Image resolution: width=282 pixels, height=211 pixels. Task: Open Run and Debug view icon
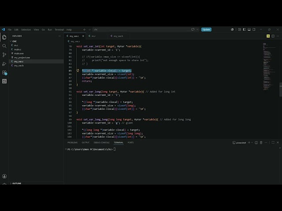pyautogui.click(x=4, y=64)
